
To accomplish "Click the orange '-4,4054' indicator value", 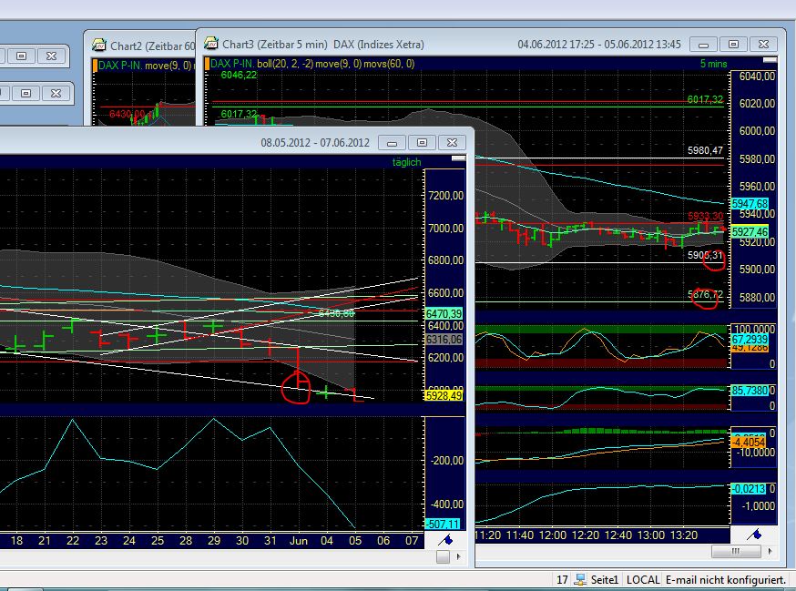I will point(749,442).
